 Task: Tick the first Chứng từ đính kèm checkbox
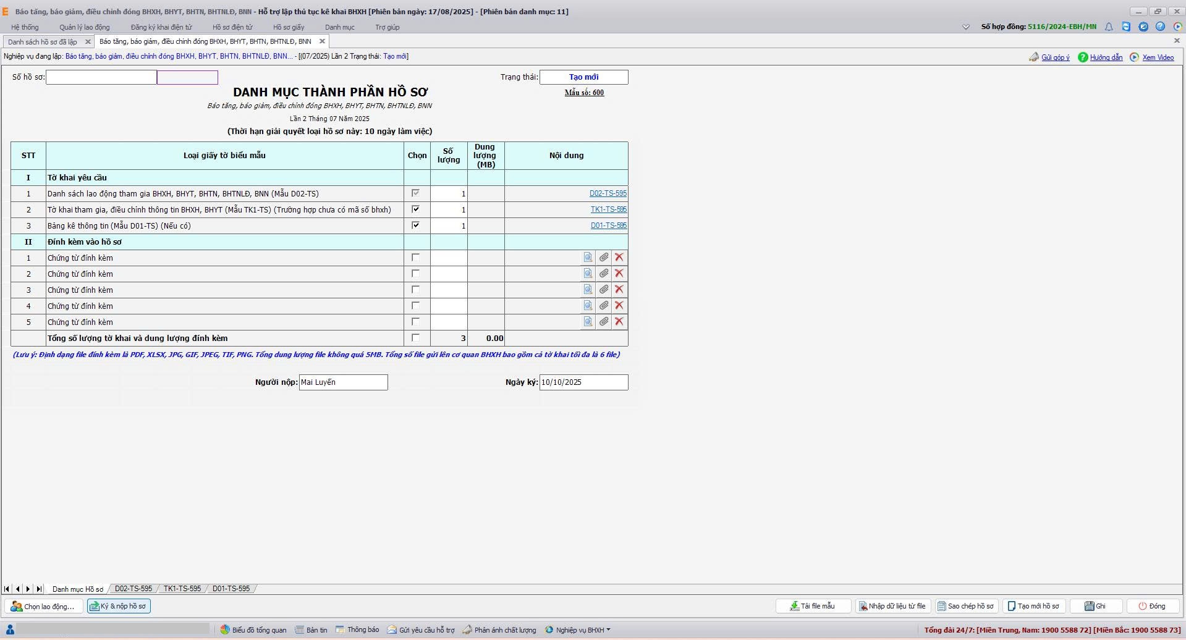(415, 258)
